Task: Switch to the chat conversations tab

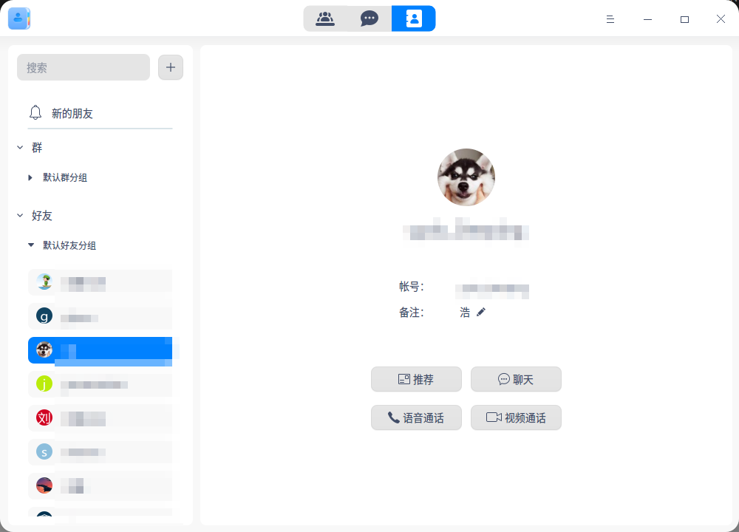Action: [x=369, y=18]
